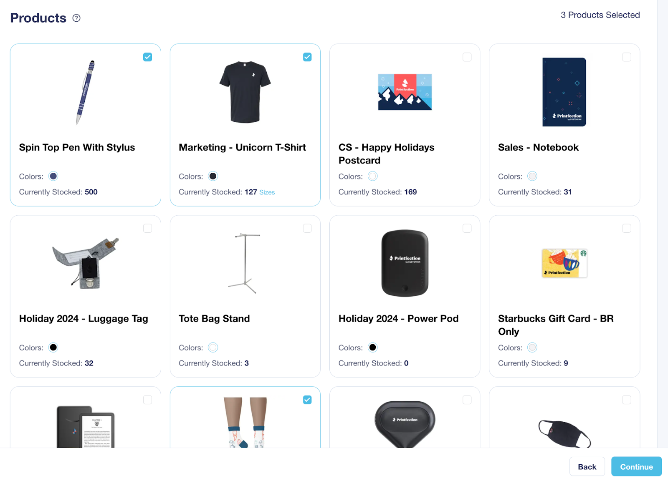Image resolution: width=668 pixels, height=481 pixels.
Task: Click the Spin Top Pen product image
Action: (86, 92)
